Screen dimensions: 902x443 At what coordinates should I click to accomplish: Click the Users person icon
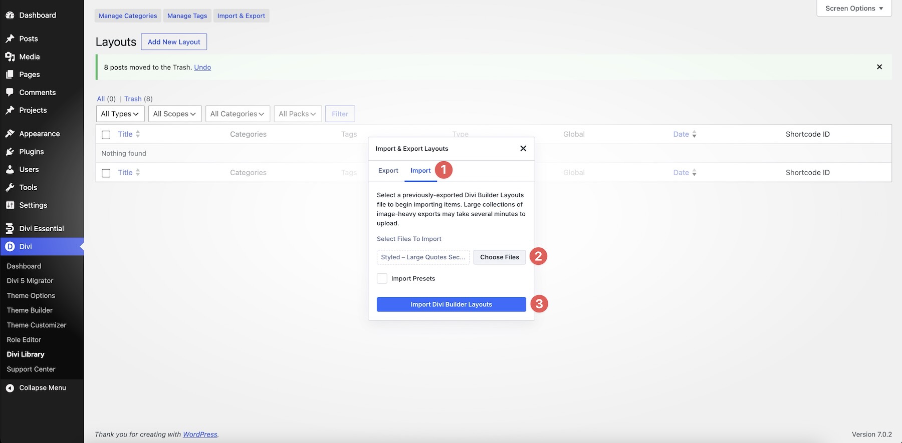10,169
